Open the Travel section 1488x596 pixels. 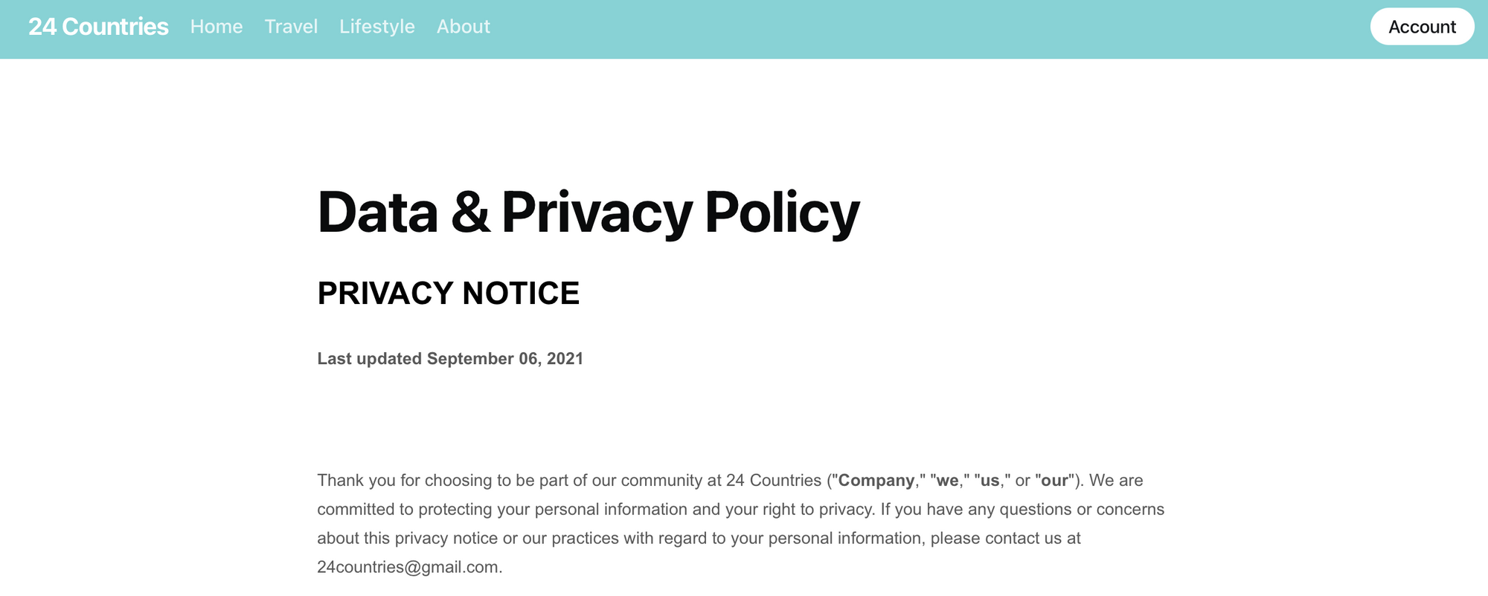[291, 27]
